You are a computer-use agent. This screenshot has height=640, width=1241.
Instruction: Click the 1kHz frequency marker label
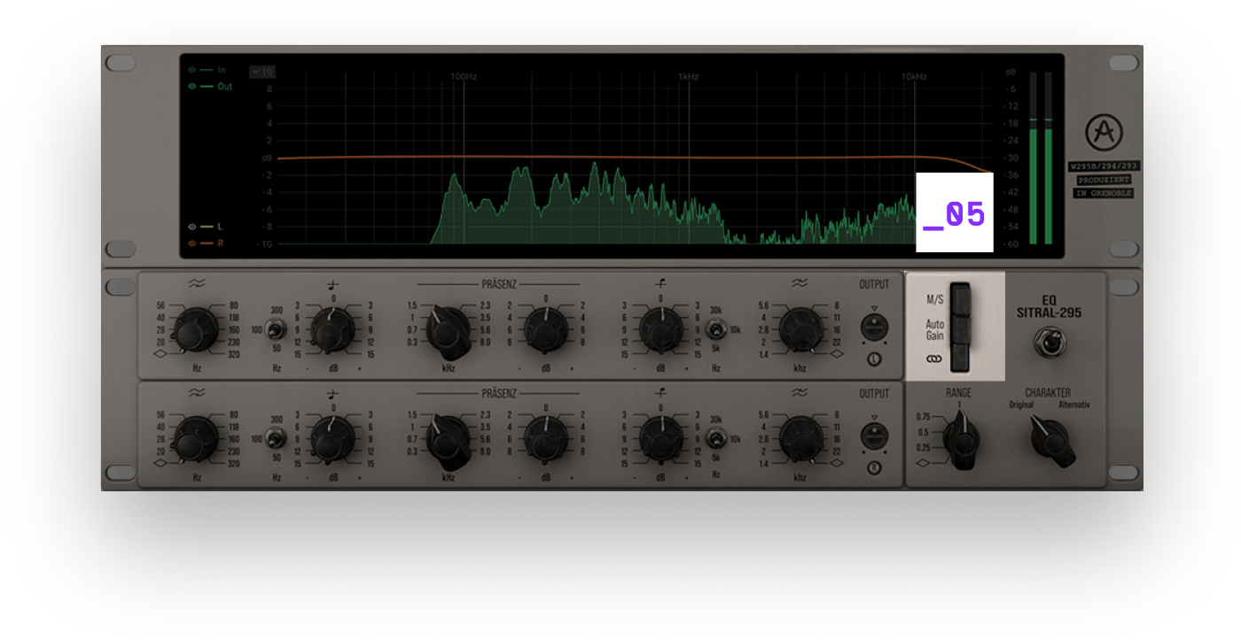(x=689, y=77)
